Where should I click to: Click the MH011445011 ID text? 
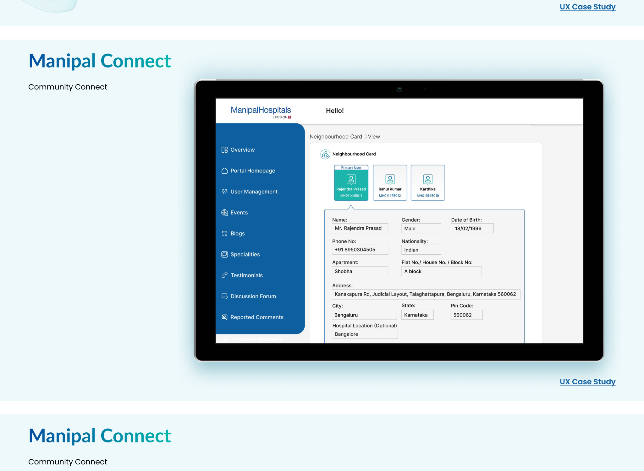pyautogui.click(x=351, y=196)
